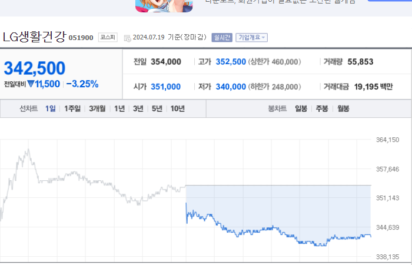Viewport: 412px width, 265px height.
Task: Click the 거래량 value 55,853
Action: 360,62
